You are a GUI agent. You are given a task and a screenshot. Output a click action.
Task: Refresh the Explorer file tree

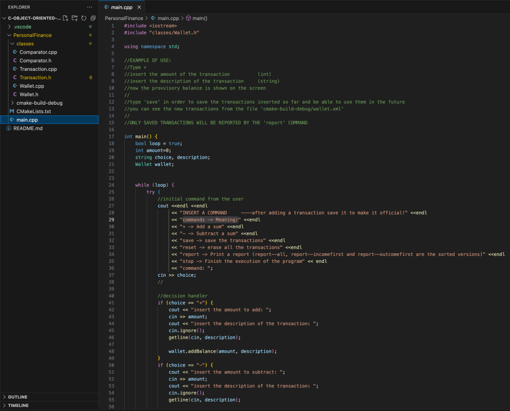(x=84, y=18)
